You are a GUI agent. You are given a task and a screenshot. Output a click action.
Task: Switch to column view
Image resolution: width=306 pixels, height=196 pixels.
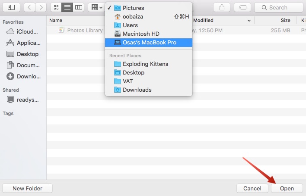pos(78,7)
